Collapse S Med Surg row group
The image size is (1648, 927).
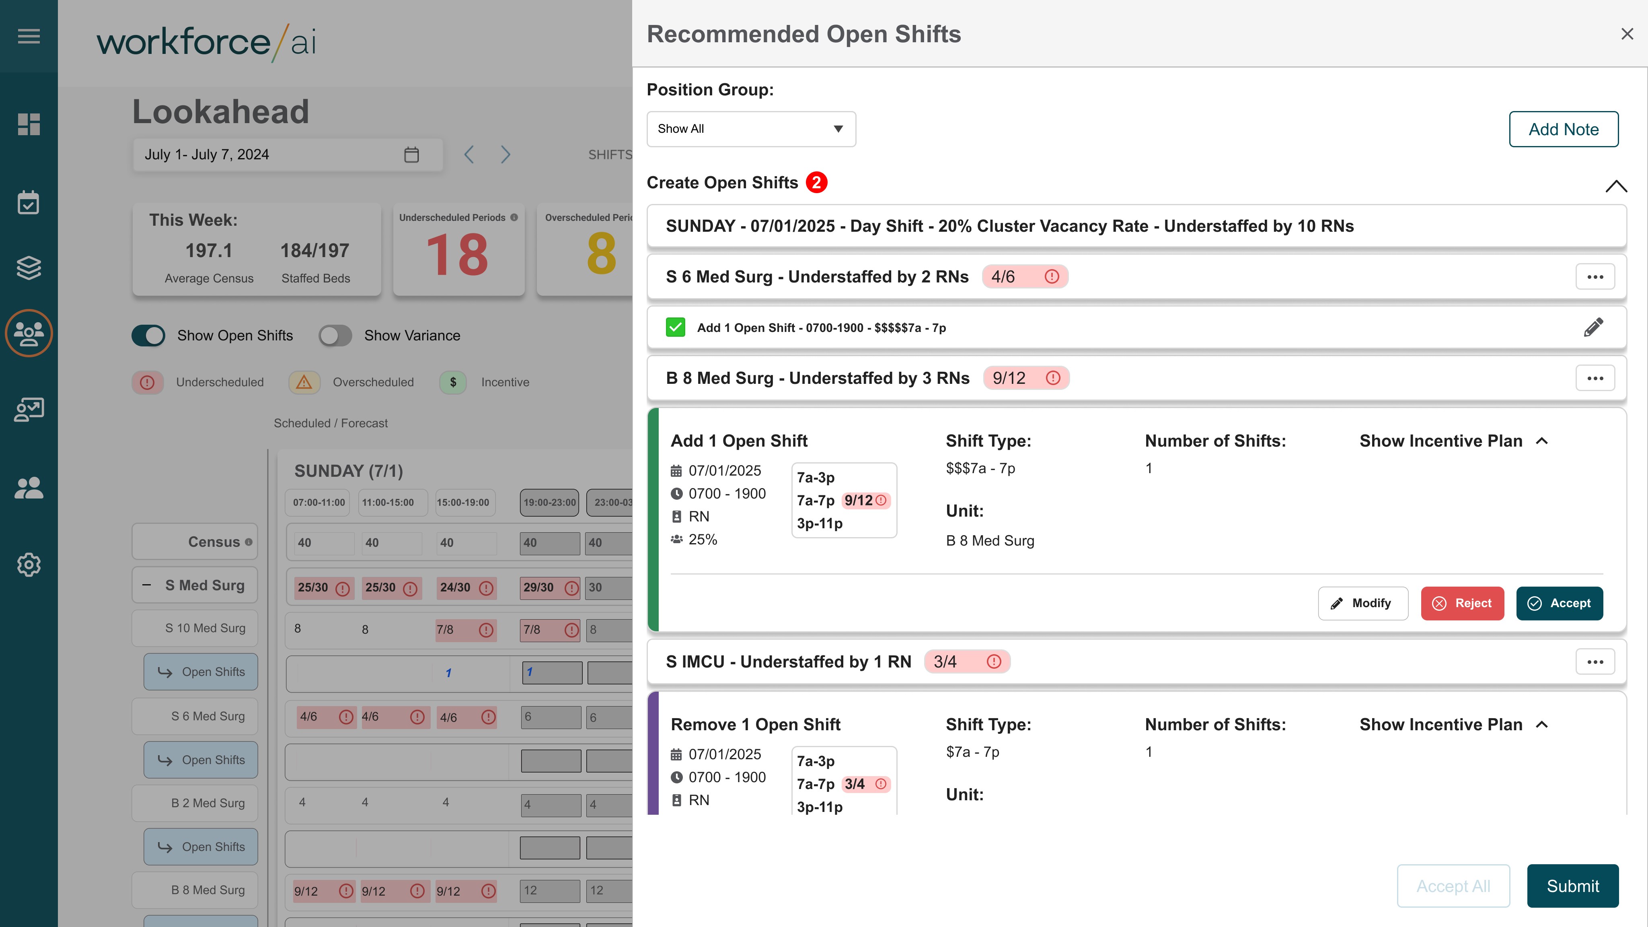(147, 585)
